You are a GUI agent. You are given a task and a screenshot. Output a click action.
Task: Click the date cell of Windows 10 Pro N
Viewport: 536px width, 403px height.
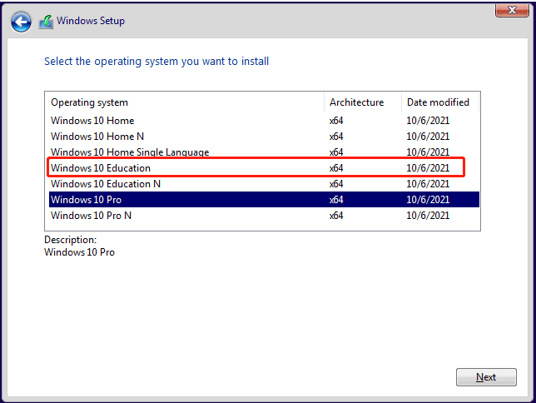[428, 215]
